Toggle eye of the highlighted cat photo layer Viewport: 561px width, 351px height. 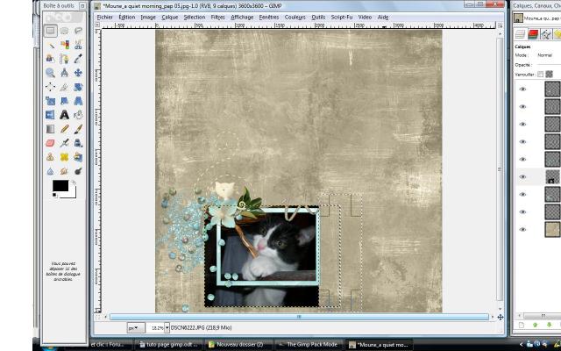522,177
